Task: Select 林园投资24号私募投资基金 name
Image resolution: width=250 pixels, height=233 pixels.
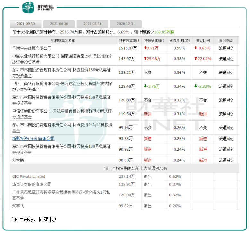Action: (x=62, y=128)
